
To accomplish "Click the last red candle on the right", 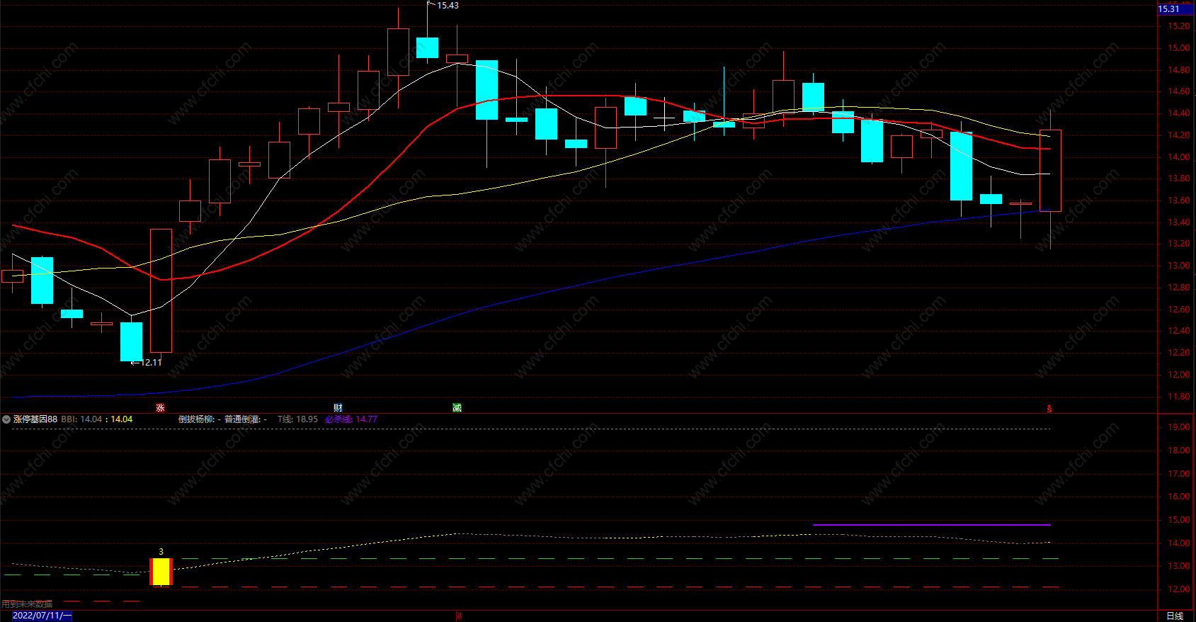I will coord(1050,171).
